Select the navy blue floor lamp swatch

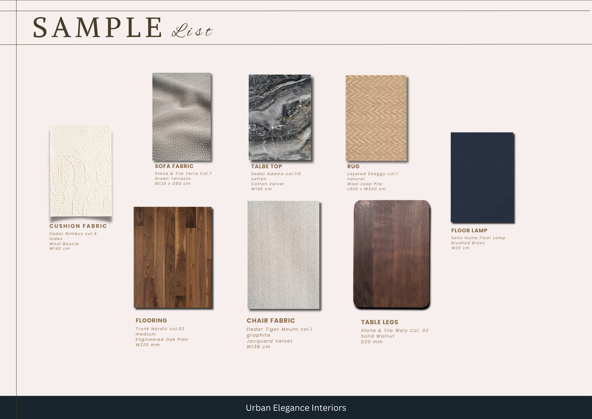pos(482,177)
